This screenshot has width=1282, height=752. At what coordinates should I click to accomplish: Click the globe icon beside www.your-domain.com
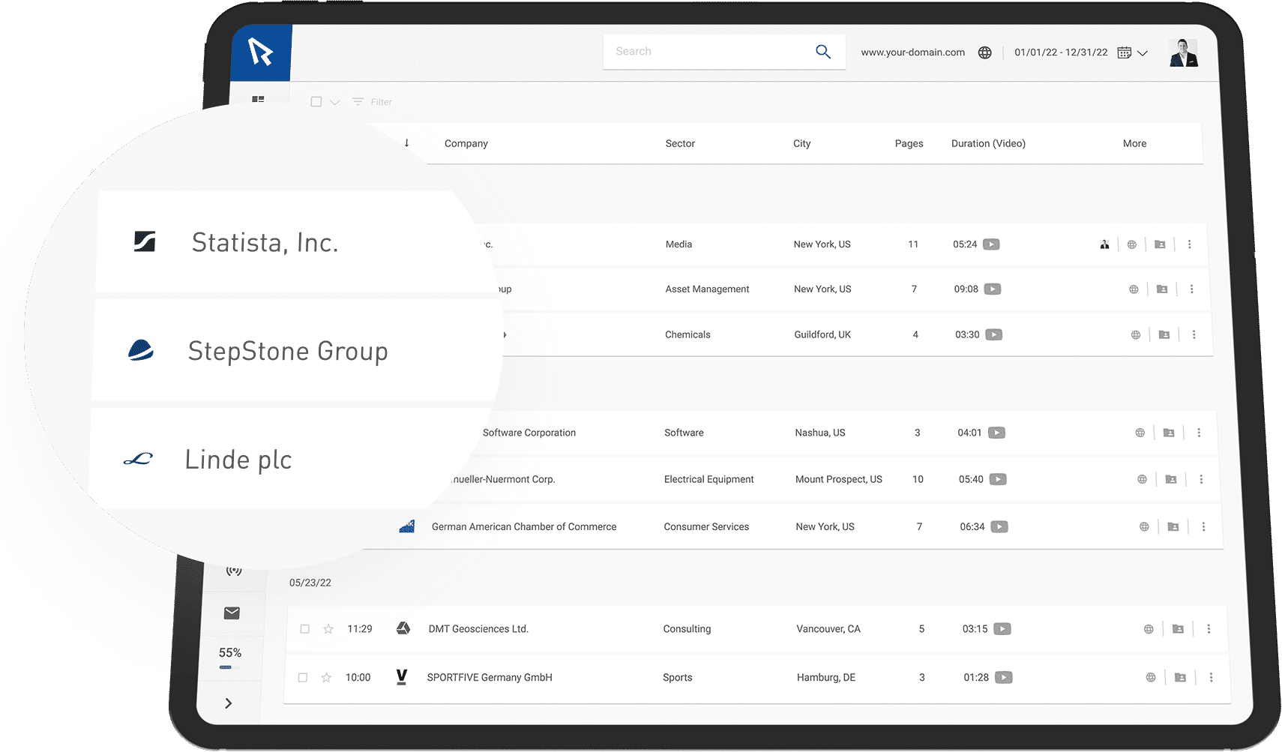985,52
